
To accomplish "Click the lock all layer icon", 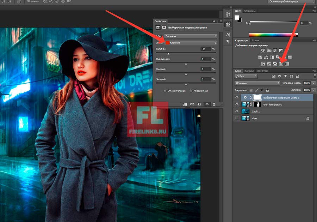I will click(267, 90).
